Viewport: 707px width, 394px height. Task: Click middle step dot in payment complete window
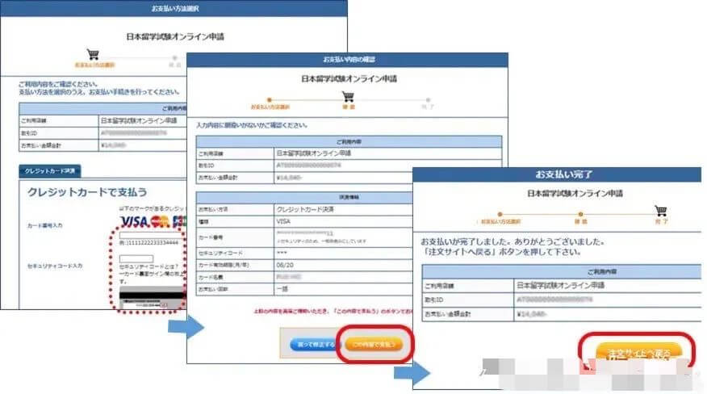pyautogui.click(x=580, y=215)
